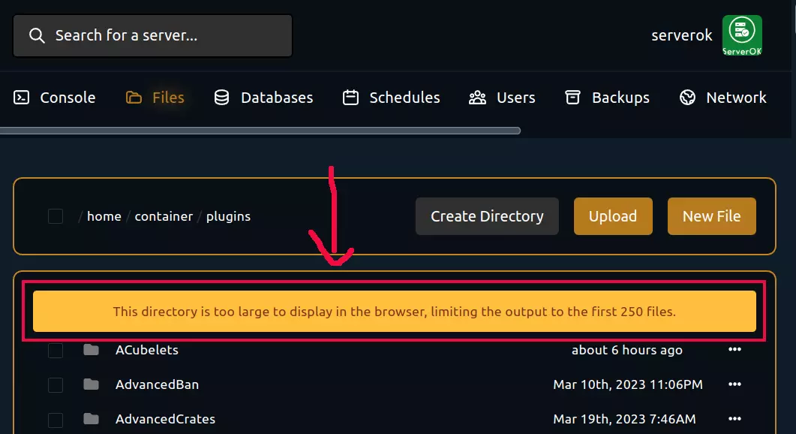Enable the select-all checkbox near breadcrumbs
The width and height of the screenshot is (796, 434).
tap(55, 215)
